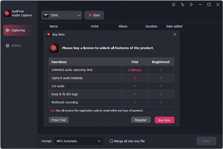The height and width of the screenshot is (149, 223).
Task: Maximize the AudFree window
Action: pos(209,5)
